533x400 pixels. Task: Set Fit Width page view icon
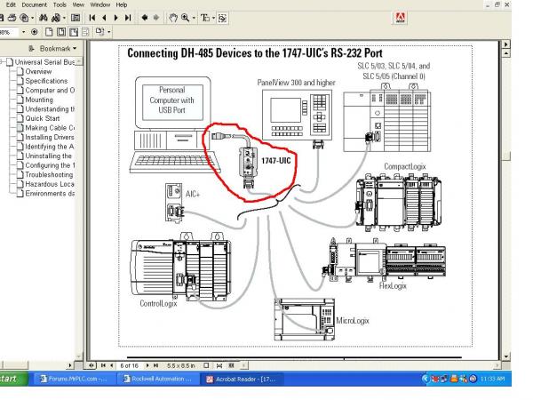74,32
